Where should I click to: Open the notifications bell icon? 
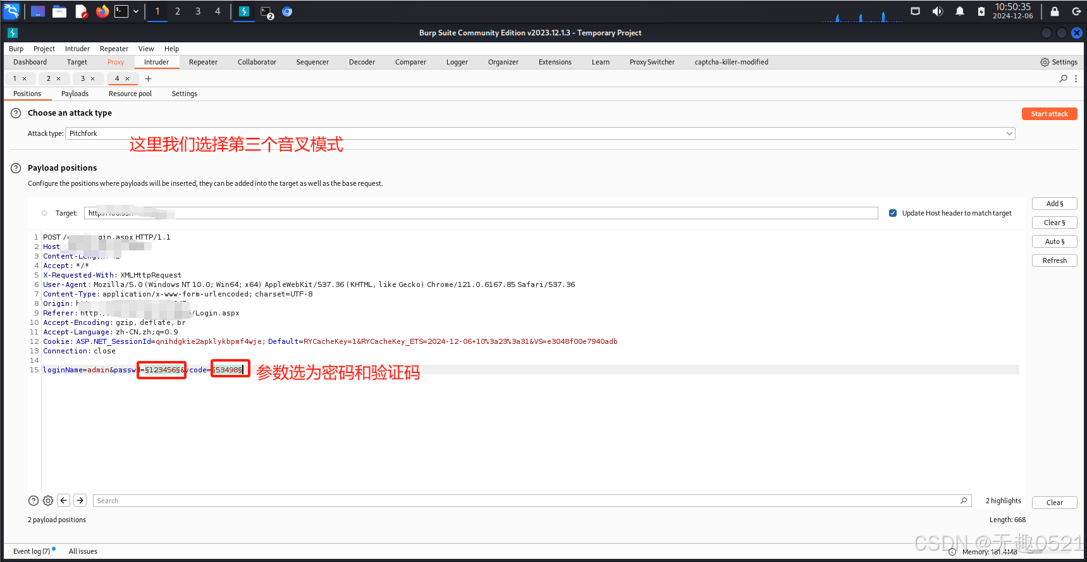pos(960,11)
